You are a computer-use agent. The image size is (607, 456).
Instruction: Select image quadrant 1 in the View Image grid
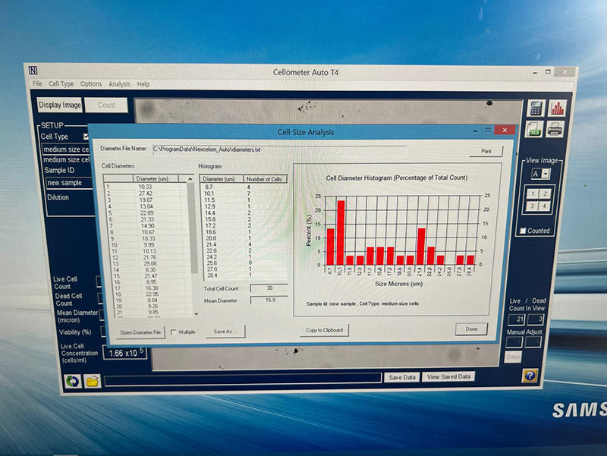[534, 193]
